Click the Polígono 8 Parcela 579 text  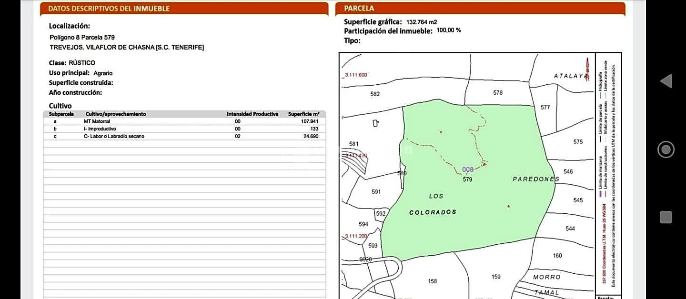tap(82, 37)
